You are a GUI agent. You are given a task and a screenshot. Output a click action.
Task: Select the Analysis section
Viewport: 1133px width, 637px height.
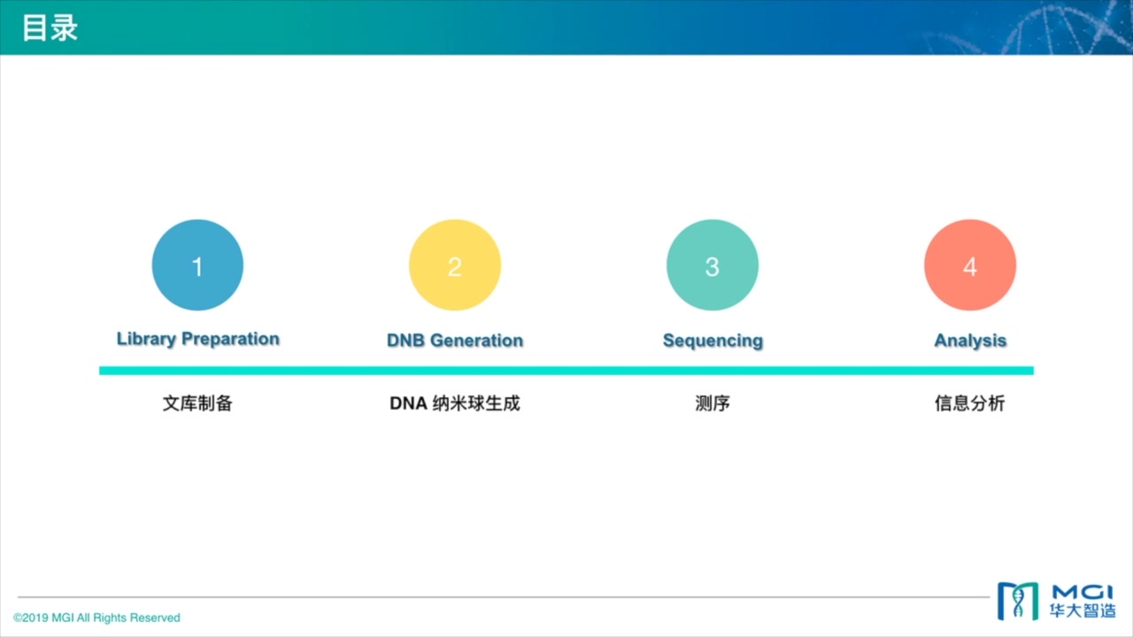[969, 340]
